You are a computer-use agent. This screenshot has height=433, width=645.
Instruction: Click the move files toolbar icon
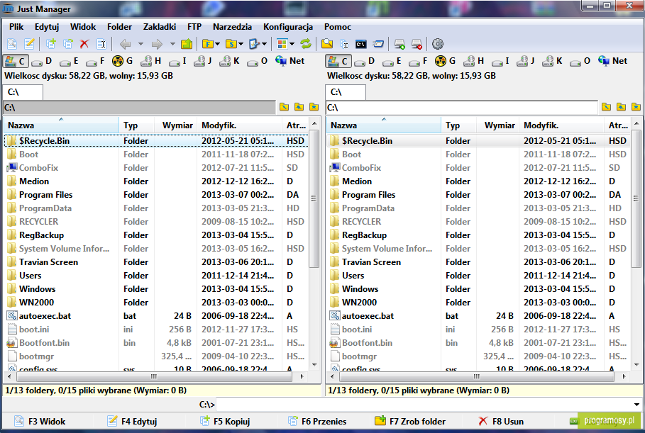coord(68,43)
